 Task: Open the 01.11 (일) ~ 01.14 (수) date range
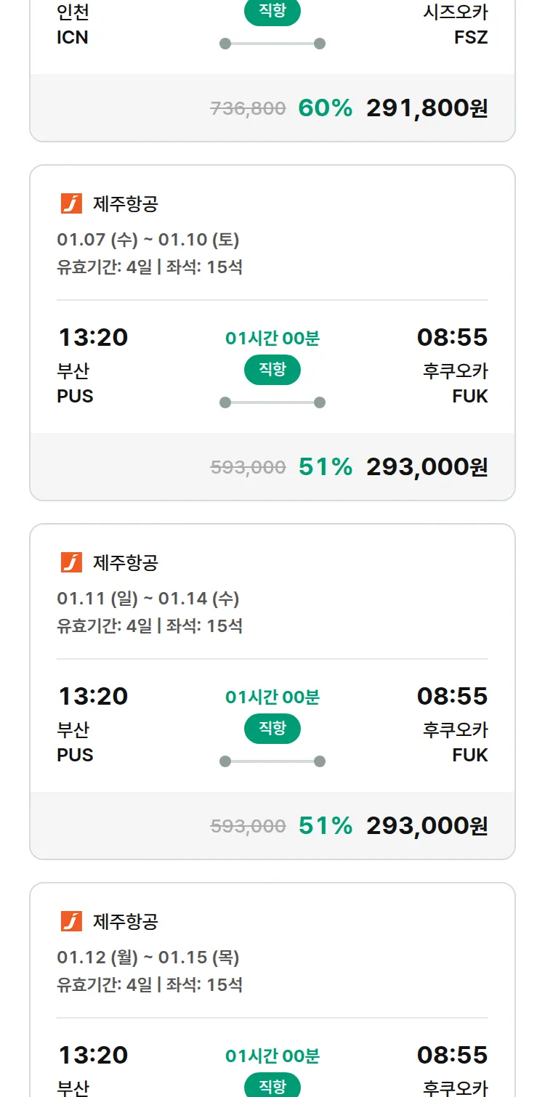coord(148,599)
